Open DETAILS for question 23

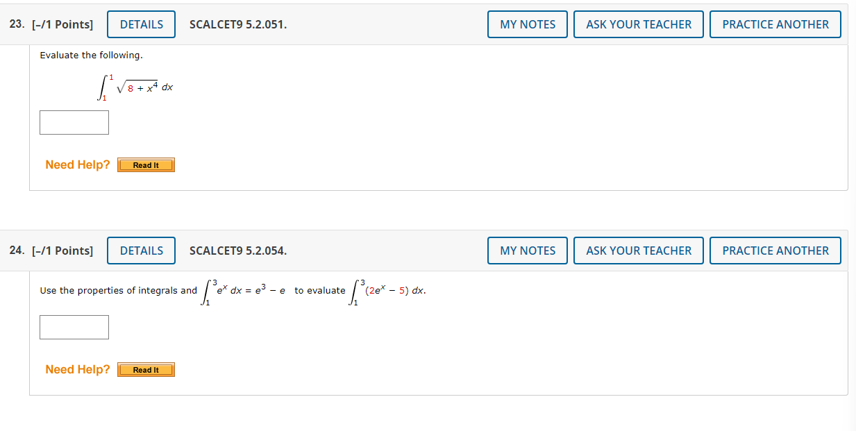(x=141, y=24)
